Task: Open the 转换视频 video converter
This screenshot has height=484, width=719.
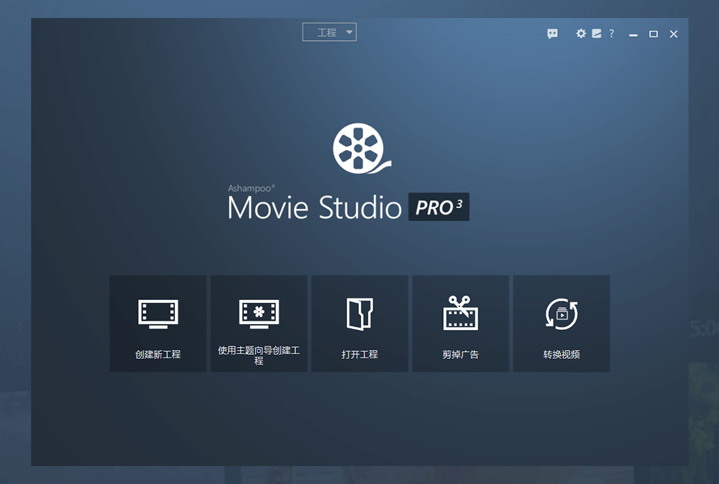Action: [x=561, y=324]
